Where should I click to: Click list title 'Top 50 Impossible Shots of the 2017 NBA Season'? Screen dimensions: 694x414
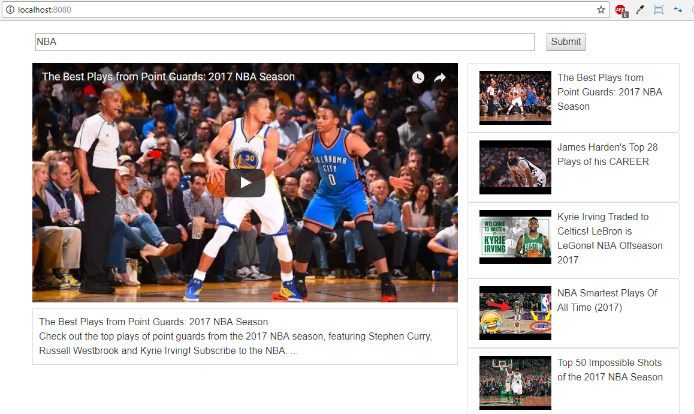coord(610,370)
